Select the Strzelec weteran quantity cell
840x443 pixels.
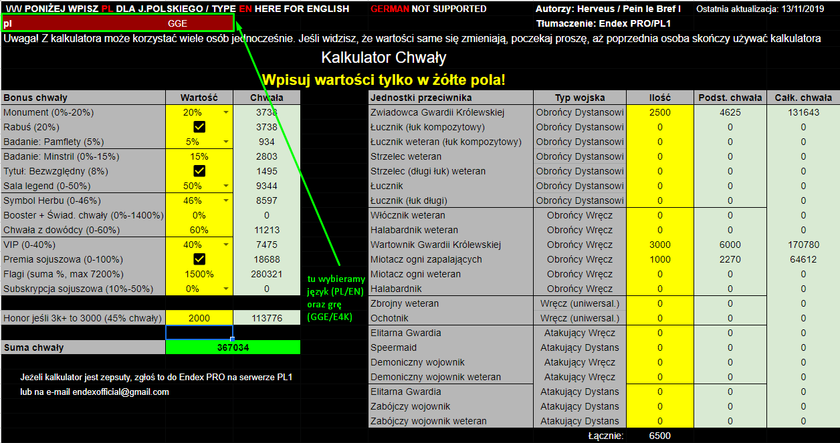660,156
